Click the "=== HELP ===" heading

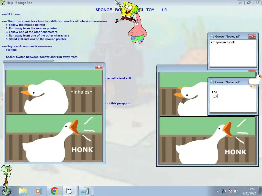pyautogui.click(x=11, y=14)
